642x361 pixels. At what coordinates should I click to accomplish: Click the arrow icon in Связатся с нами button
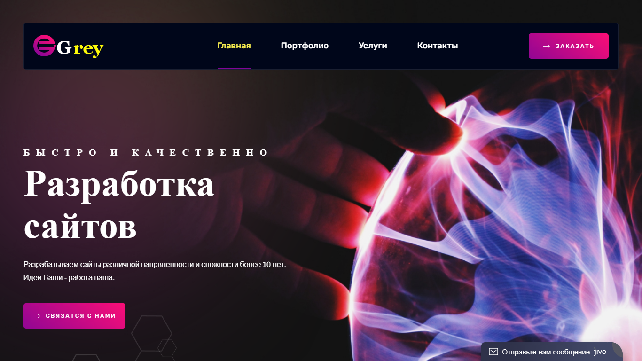pos(37,316)
